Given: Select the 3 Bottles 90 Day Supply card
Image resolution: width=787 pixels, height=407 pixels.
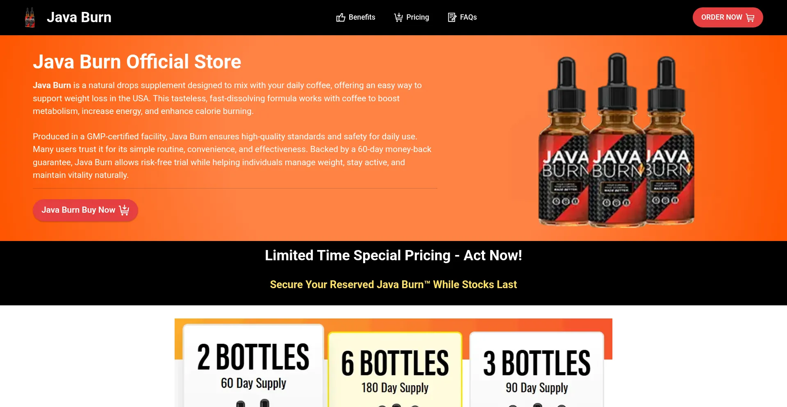Looking at the screenshot, I should [537, 370].
